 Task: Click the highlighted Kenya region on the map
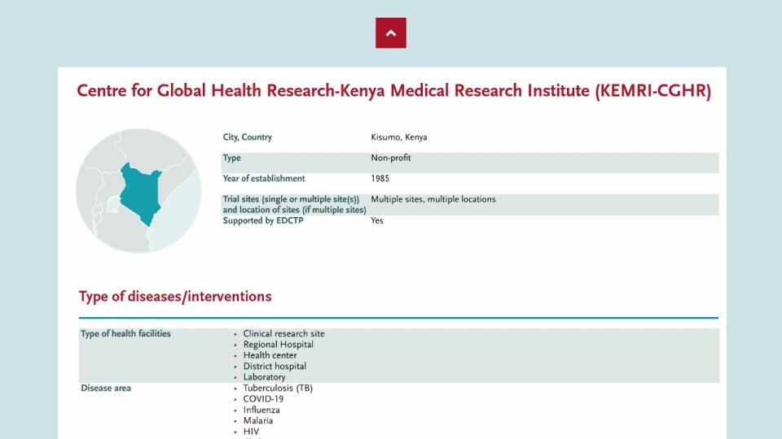click(x=138, y=193)
